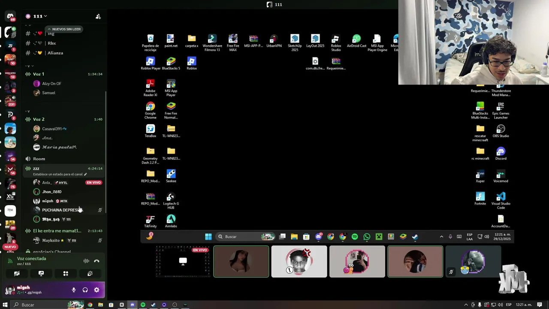549x309 pixels.
Task: Open noise suppression options in voice panel
Action: pyautogui.click(x=86, y=261)
